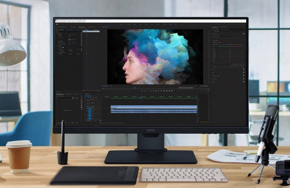Toggle the Color Wheels & Match checkbox
This screenshot has height=188, width=290.
(x=244, y=76)
